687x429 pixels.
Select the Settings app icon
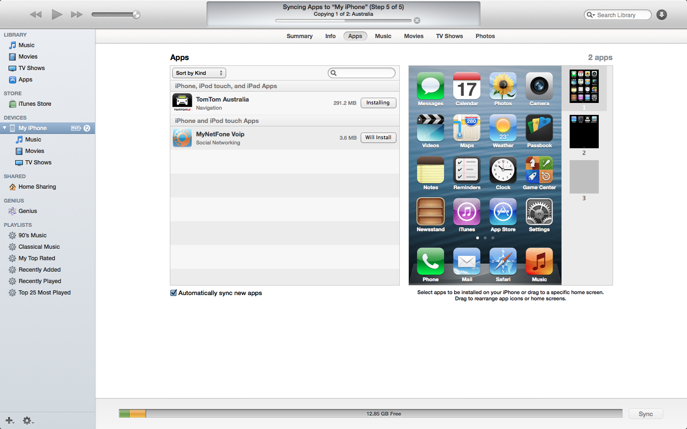coord(539,212)
